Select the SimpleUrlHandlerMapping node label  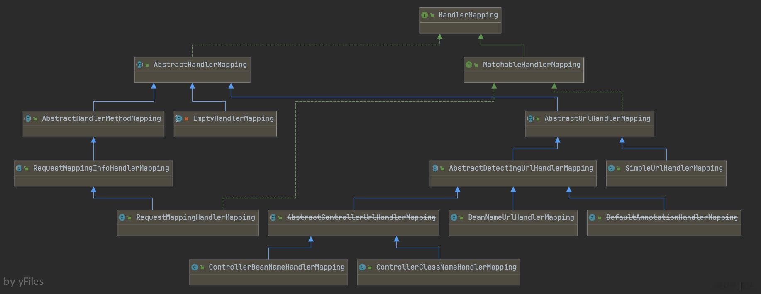674,168
